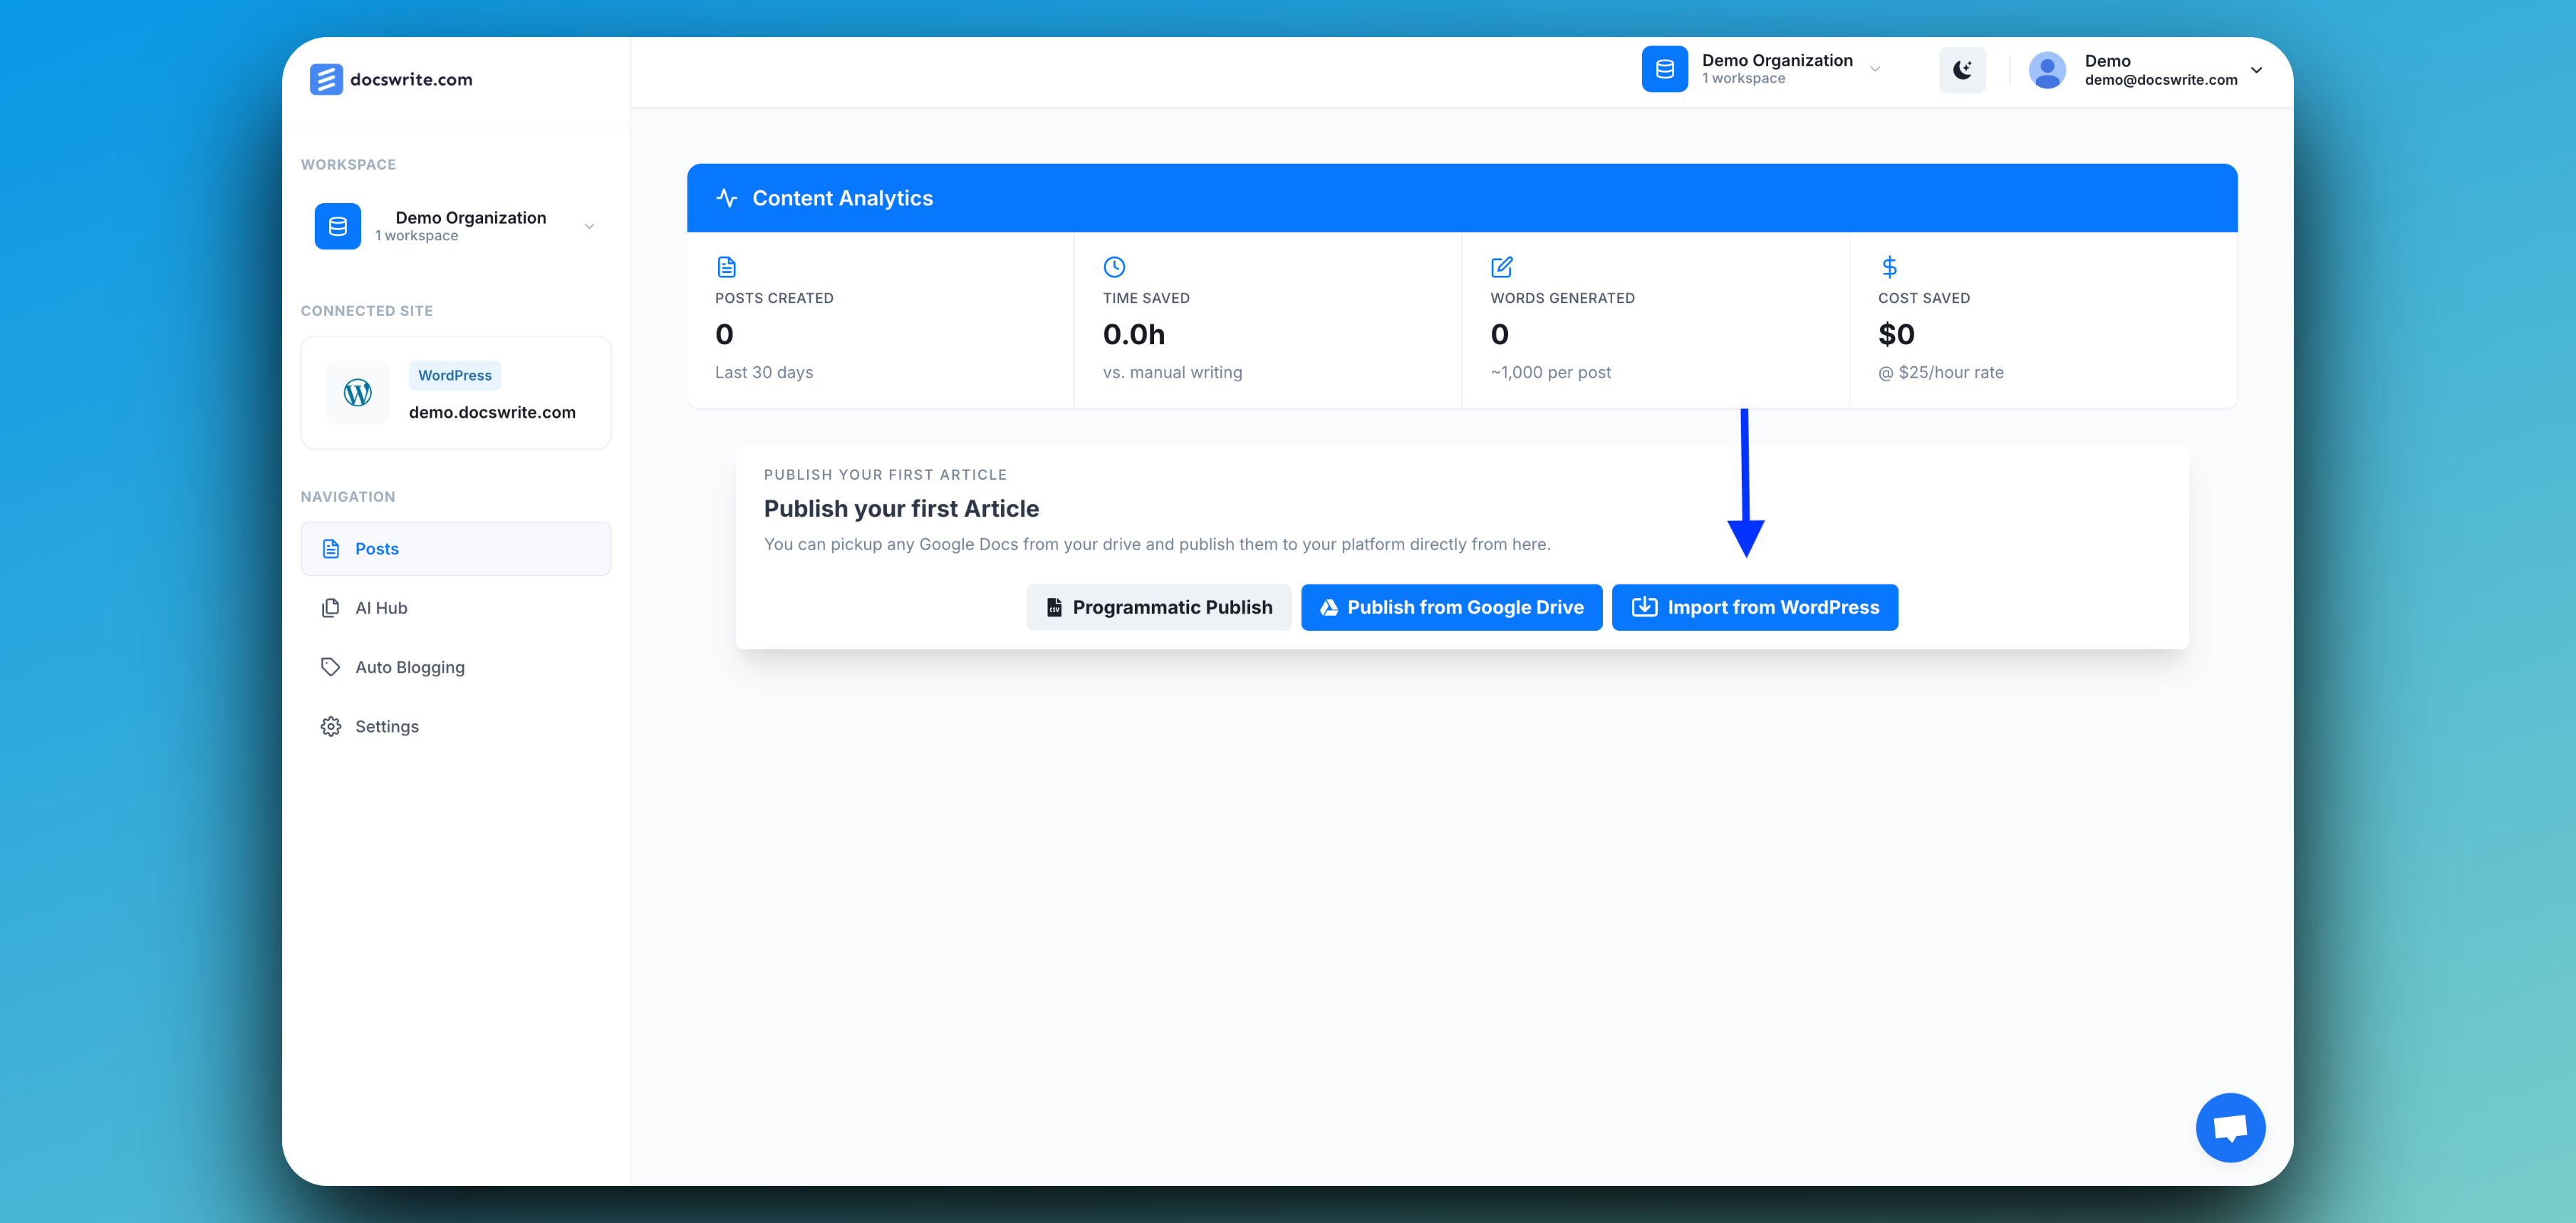Image resolution: width=2576 pixels, height=1223 pixels.
Task: Click the Time Saved clock icon
Action: [x=1113, y=267]
